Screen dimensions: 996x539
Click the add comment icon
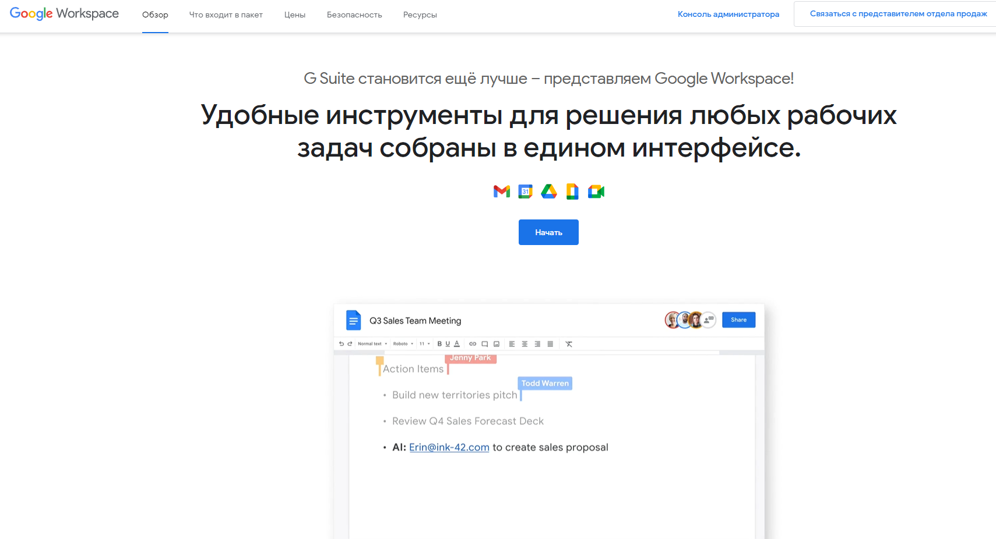click(484, 344)
